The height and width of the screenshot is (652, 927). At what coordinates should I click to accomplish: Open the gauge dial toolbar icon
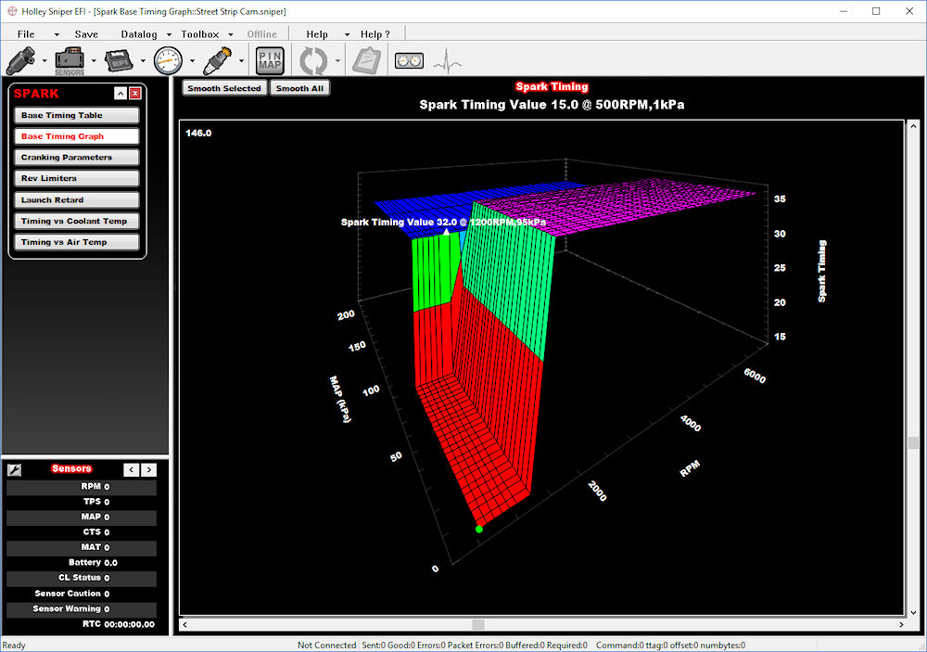point(168,60)
